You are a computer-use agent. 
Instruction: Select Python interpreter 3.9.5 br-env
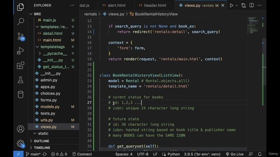coord(202,154)
